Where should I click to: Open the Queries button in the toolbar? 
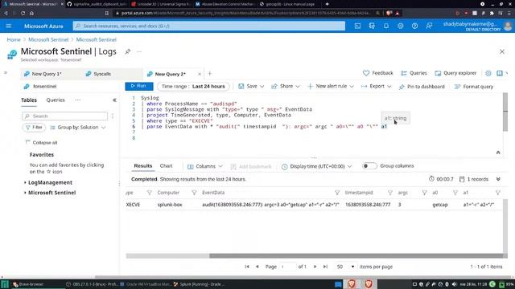(x=414, y=73)
